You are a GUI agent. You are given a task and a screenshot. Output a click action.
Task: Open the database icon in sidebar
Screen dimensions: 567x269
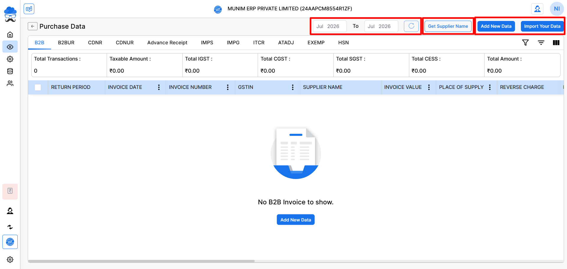point(10,71)
